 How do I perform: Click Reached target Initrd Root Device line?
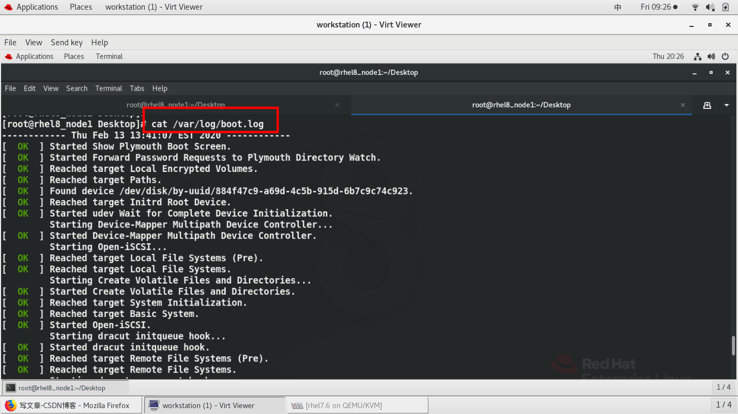coord(140,202)
